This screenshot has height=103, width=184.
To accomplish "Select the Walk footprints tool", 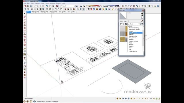I will [x=145, y=6].
